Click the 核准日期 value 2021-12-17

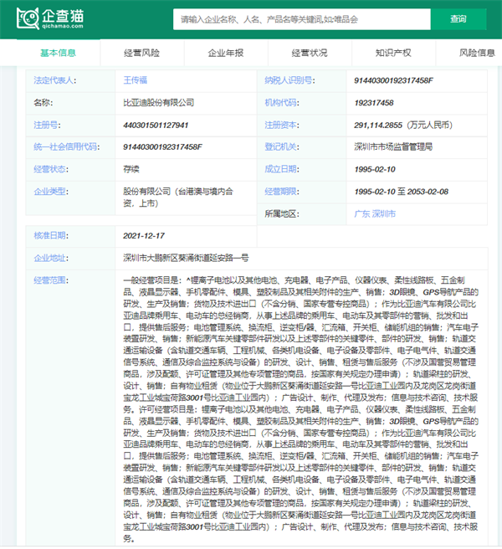click(144, 235)
